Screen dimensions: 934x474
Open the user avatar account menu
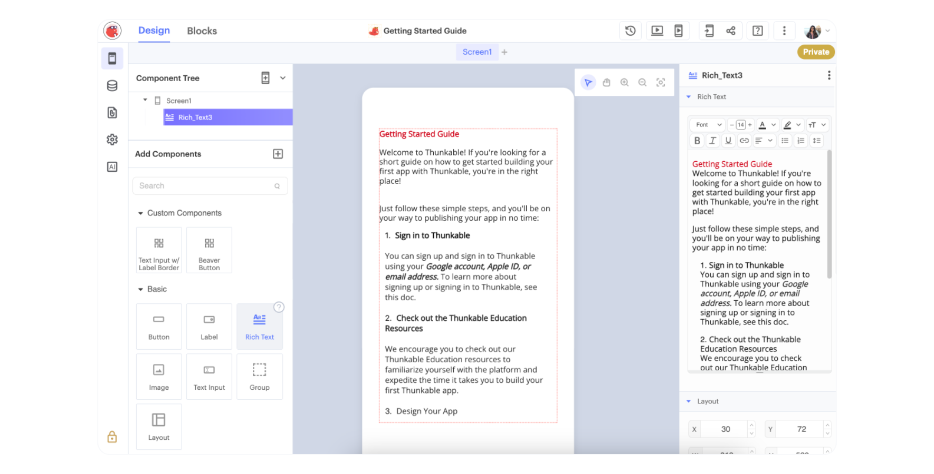tap(816, 31)
